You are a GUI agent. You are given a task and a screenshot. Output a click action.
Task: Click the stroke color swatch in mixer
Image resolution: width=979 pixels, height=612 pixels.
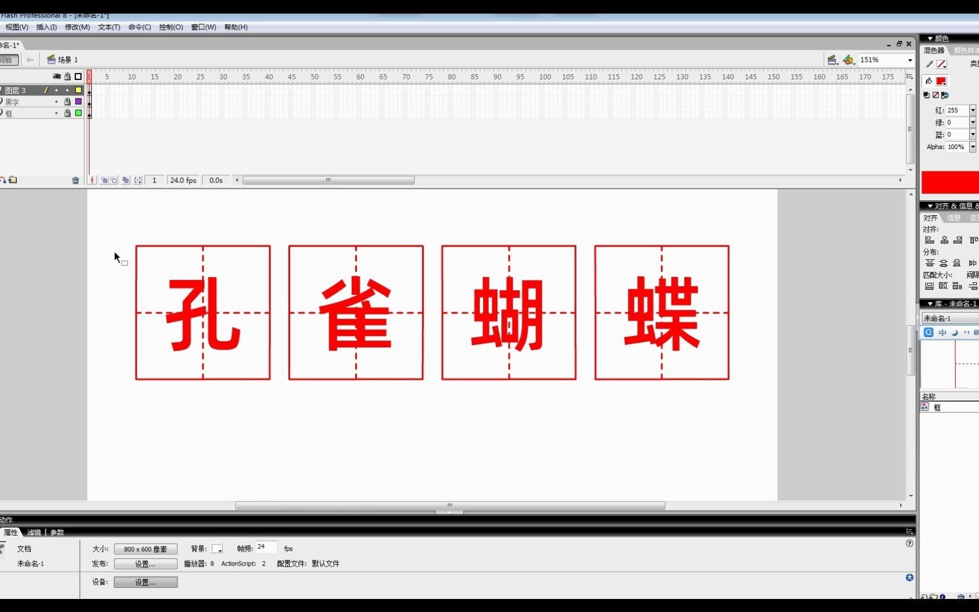tap(941, 64)
